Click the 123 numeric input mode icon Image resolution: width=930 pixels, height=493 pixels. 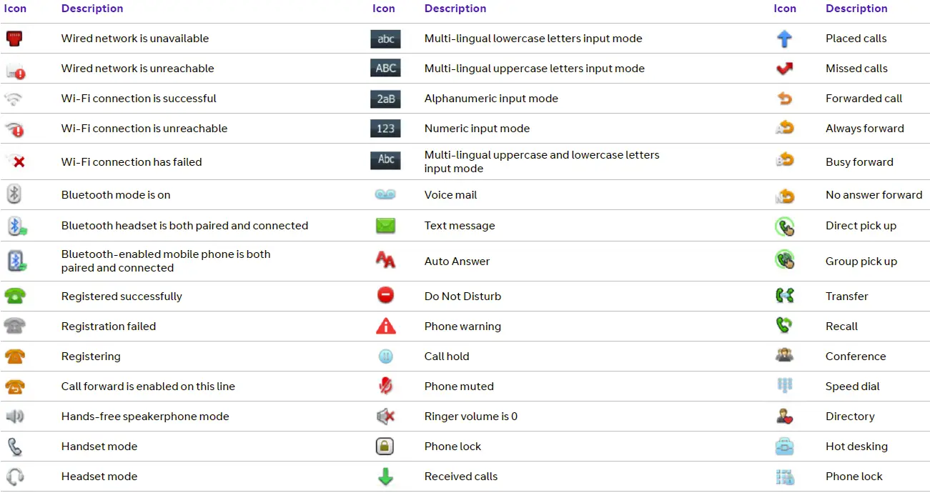(x=385, y=129)
